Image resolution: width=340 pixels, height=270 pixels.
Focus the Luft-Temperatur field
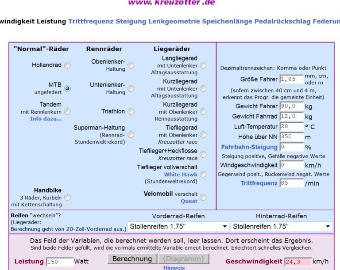pyautogui.click(x=291, y=126)
